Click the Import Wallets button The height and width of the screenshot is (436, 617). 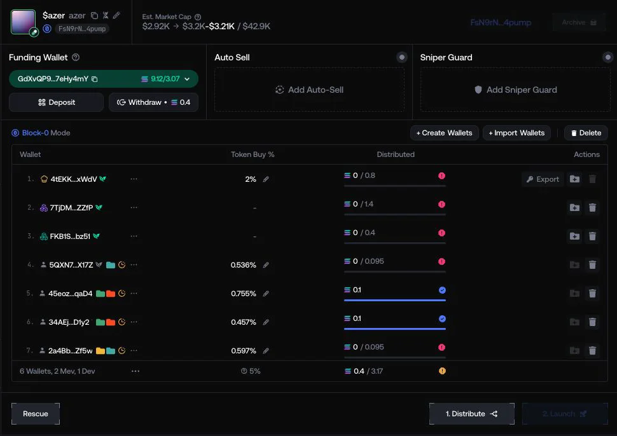click(516, 133)
